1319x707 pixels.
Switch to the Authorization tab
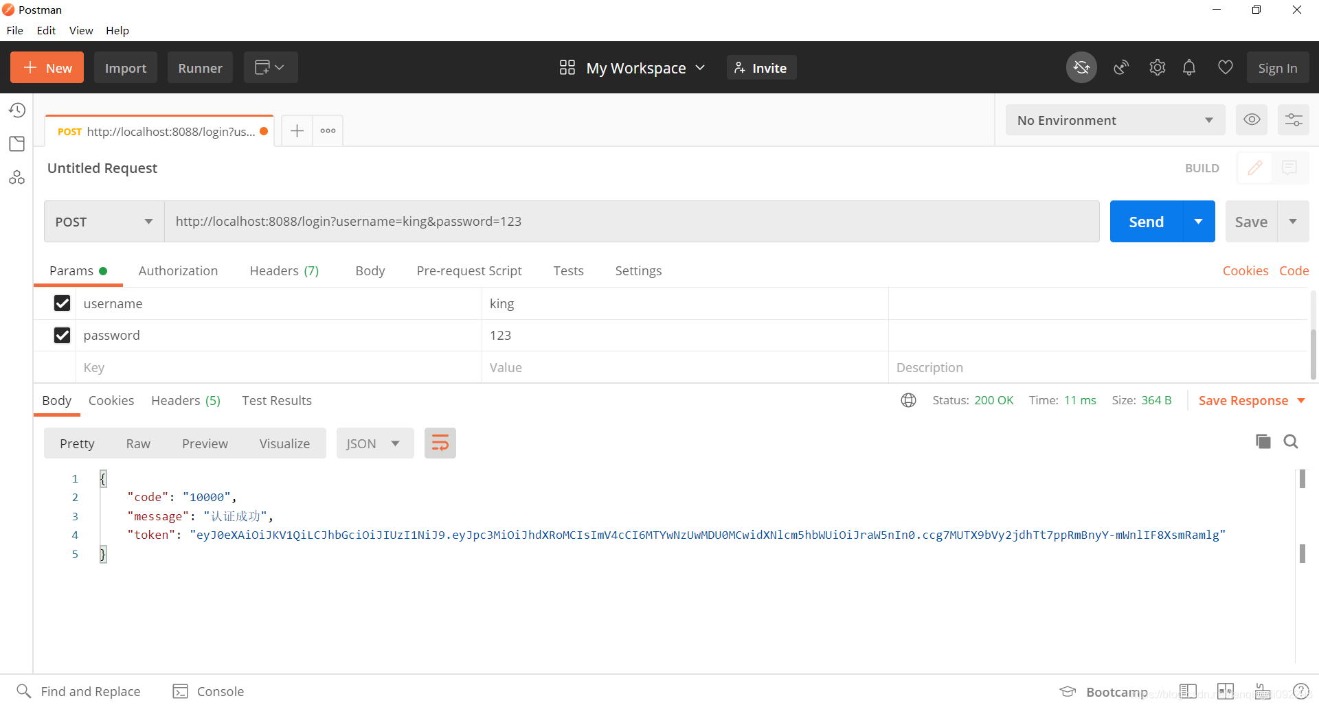[x=178, y=270]
